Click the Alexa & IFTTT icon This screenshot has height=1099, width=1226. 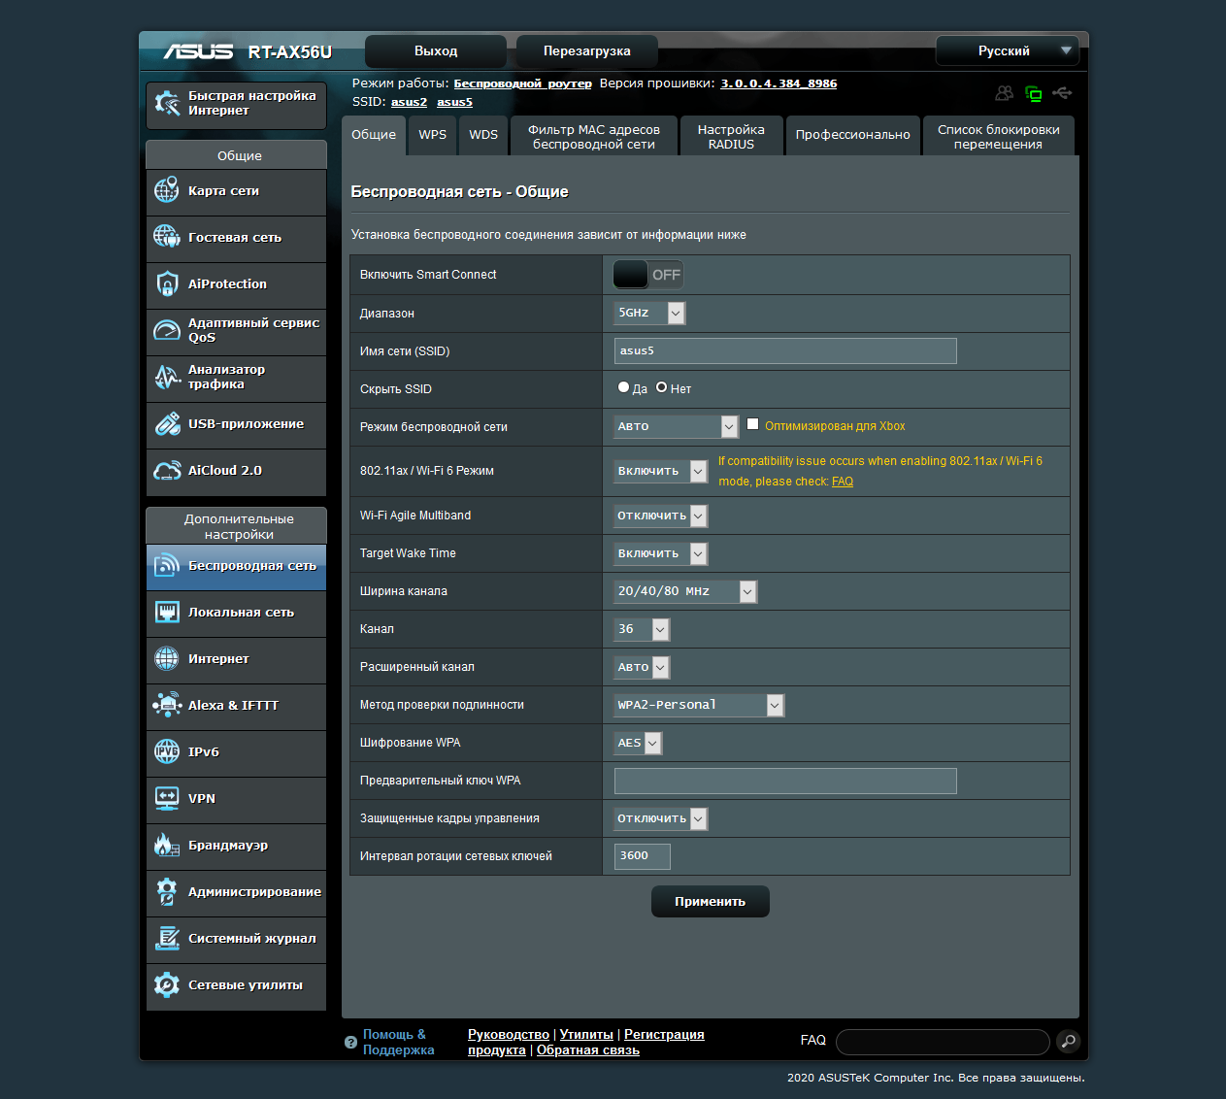click(x=167, y=705)
